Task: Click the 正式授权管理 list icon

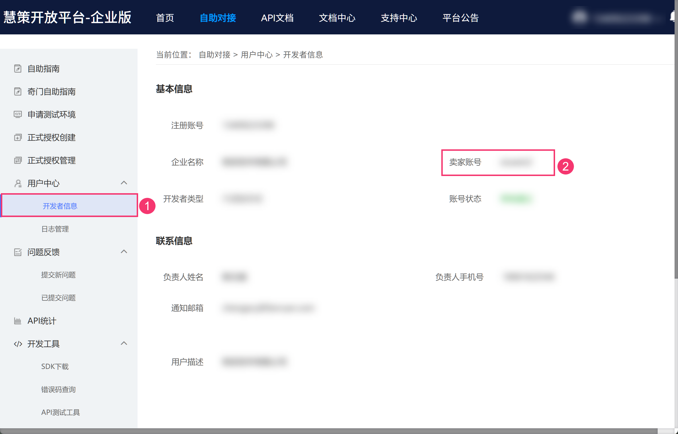Action: [x=18, y=161]
